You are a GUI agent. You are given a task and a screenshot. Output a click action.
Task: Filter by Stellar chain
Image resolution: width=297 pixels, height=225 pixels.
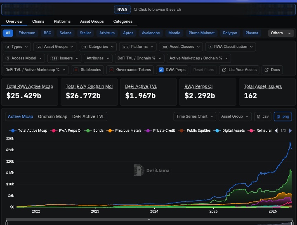85,33
